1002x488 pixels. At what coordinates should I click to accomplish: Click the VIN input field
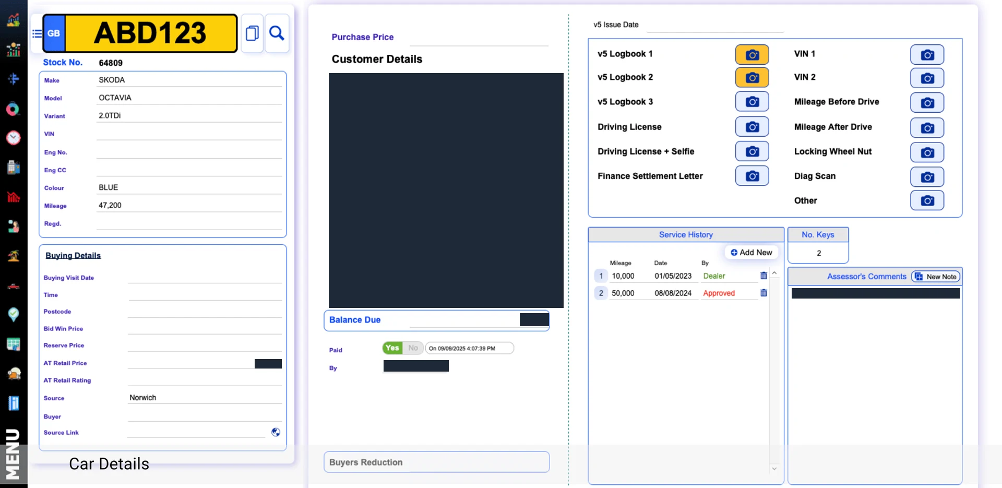coord(189,134)
